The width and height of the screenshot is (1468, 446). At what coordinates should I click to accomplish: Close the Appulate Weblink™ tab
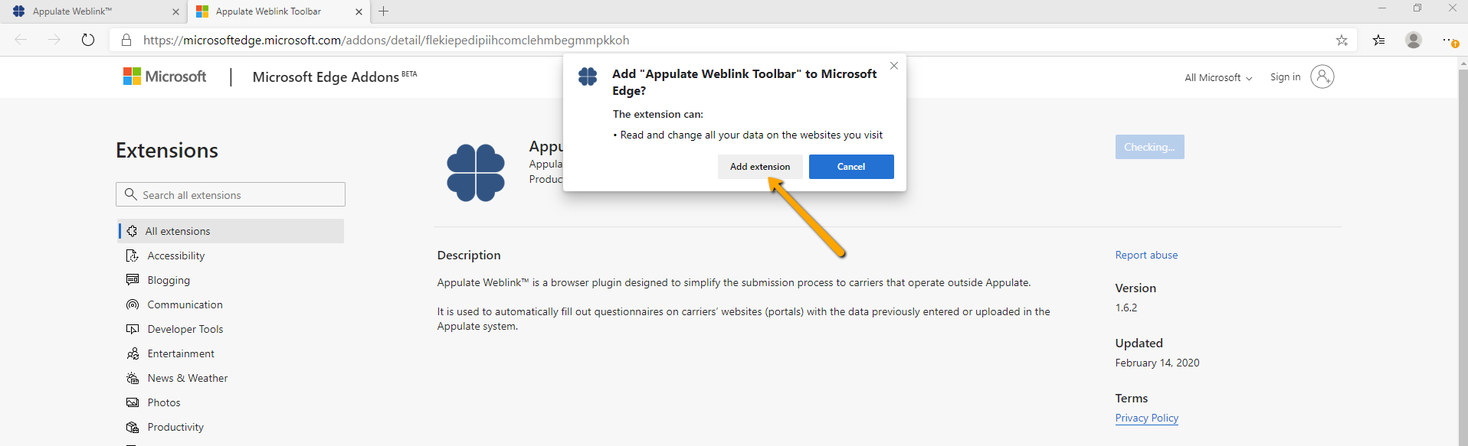click(175, 11)
